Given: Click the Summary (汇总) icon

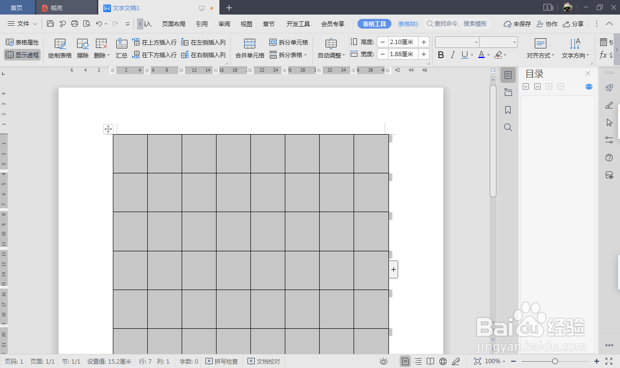Looking at the screenshot, I should 122,48.
